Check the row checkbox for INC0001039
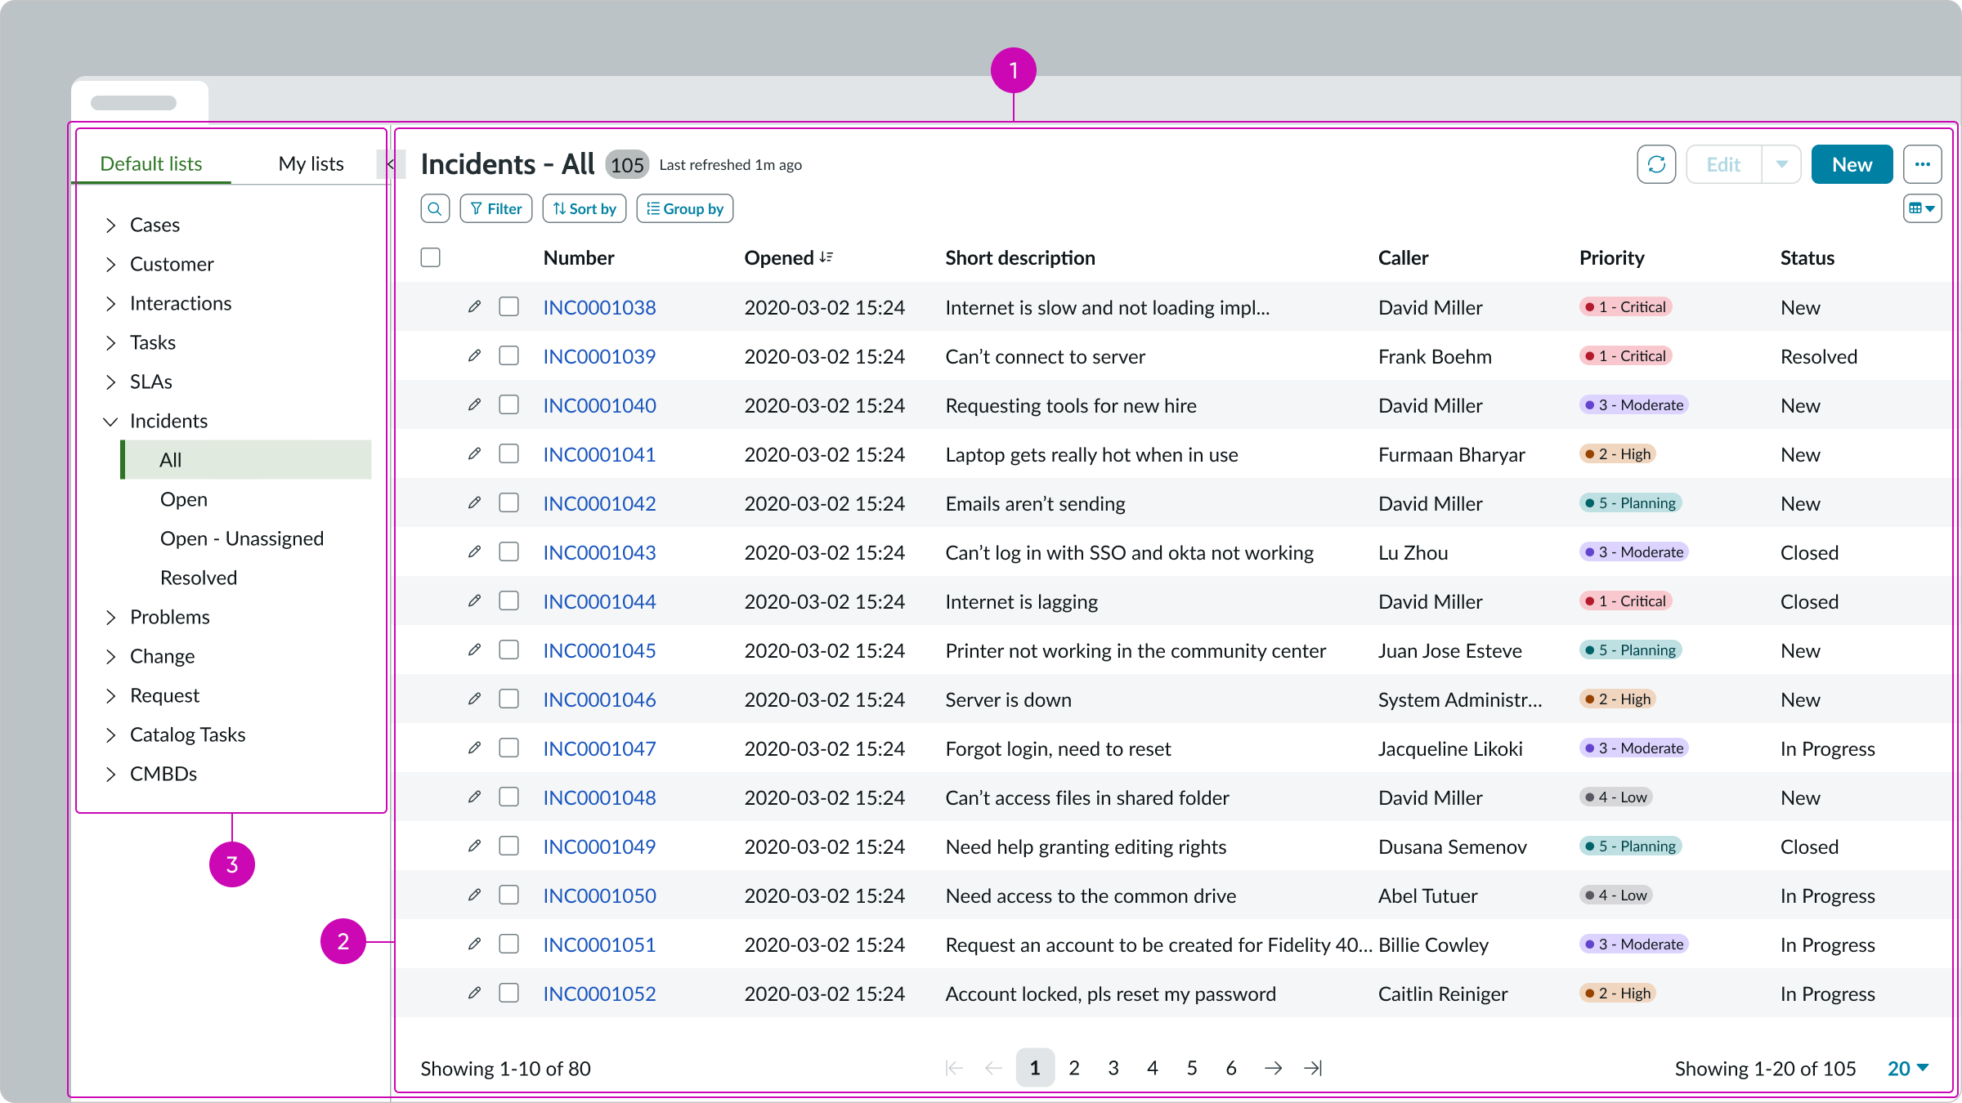The width and height of the screenshot is (1962, 1103). pyautogui.click(x=508, y=355)
